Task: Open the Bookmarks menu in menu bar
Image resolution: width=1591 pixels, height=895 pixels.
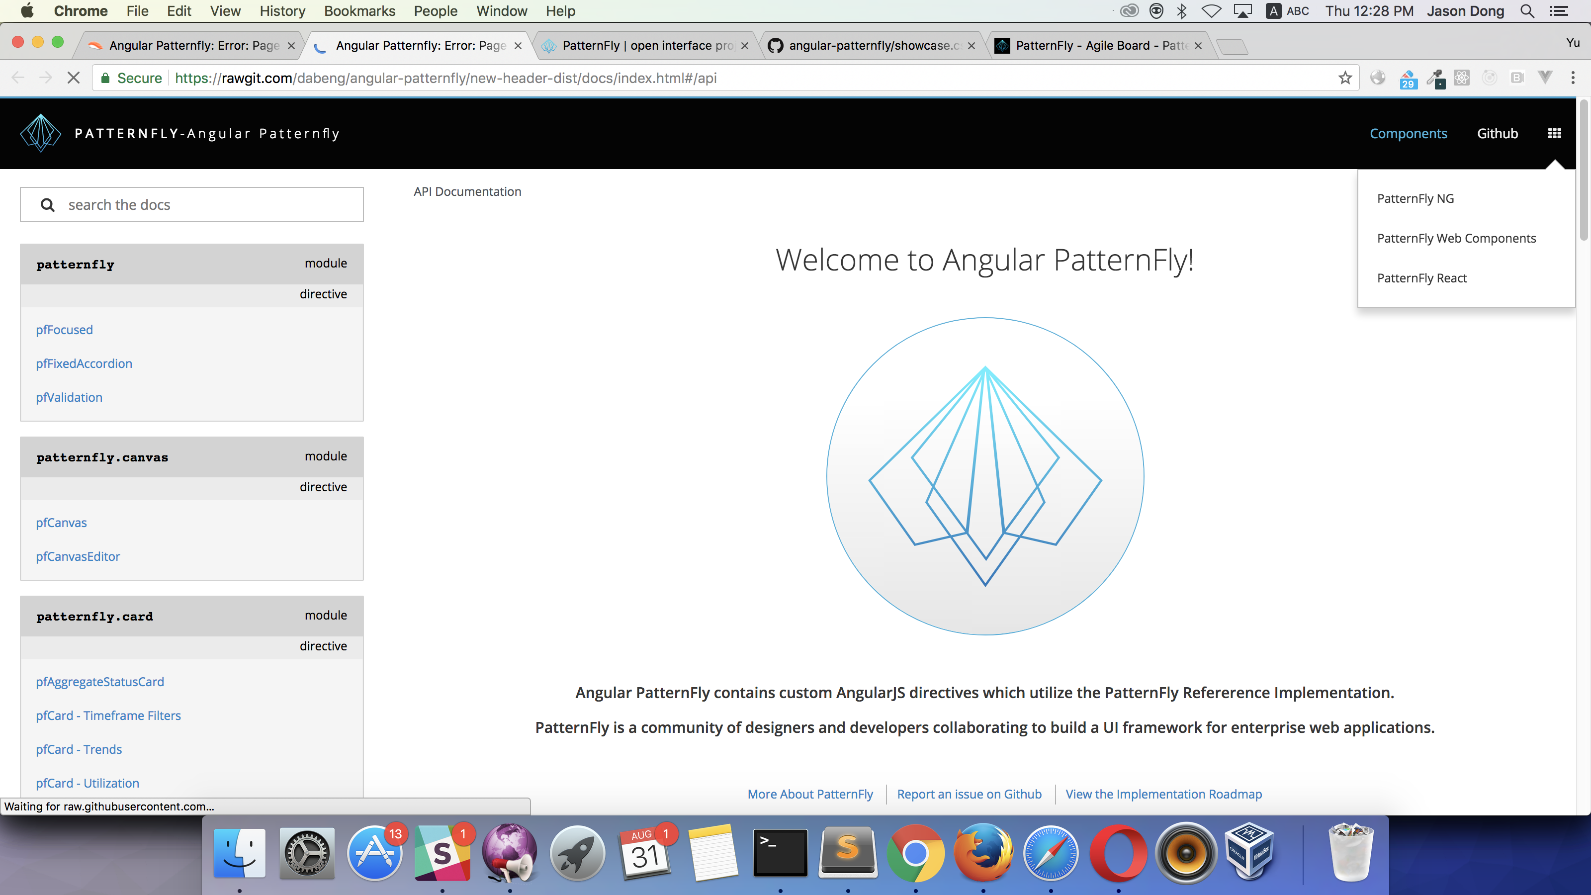Action: [x=359, y=11]
